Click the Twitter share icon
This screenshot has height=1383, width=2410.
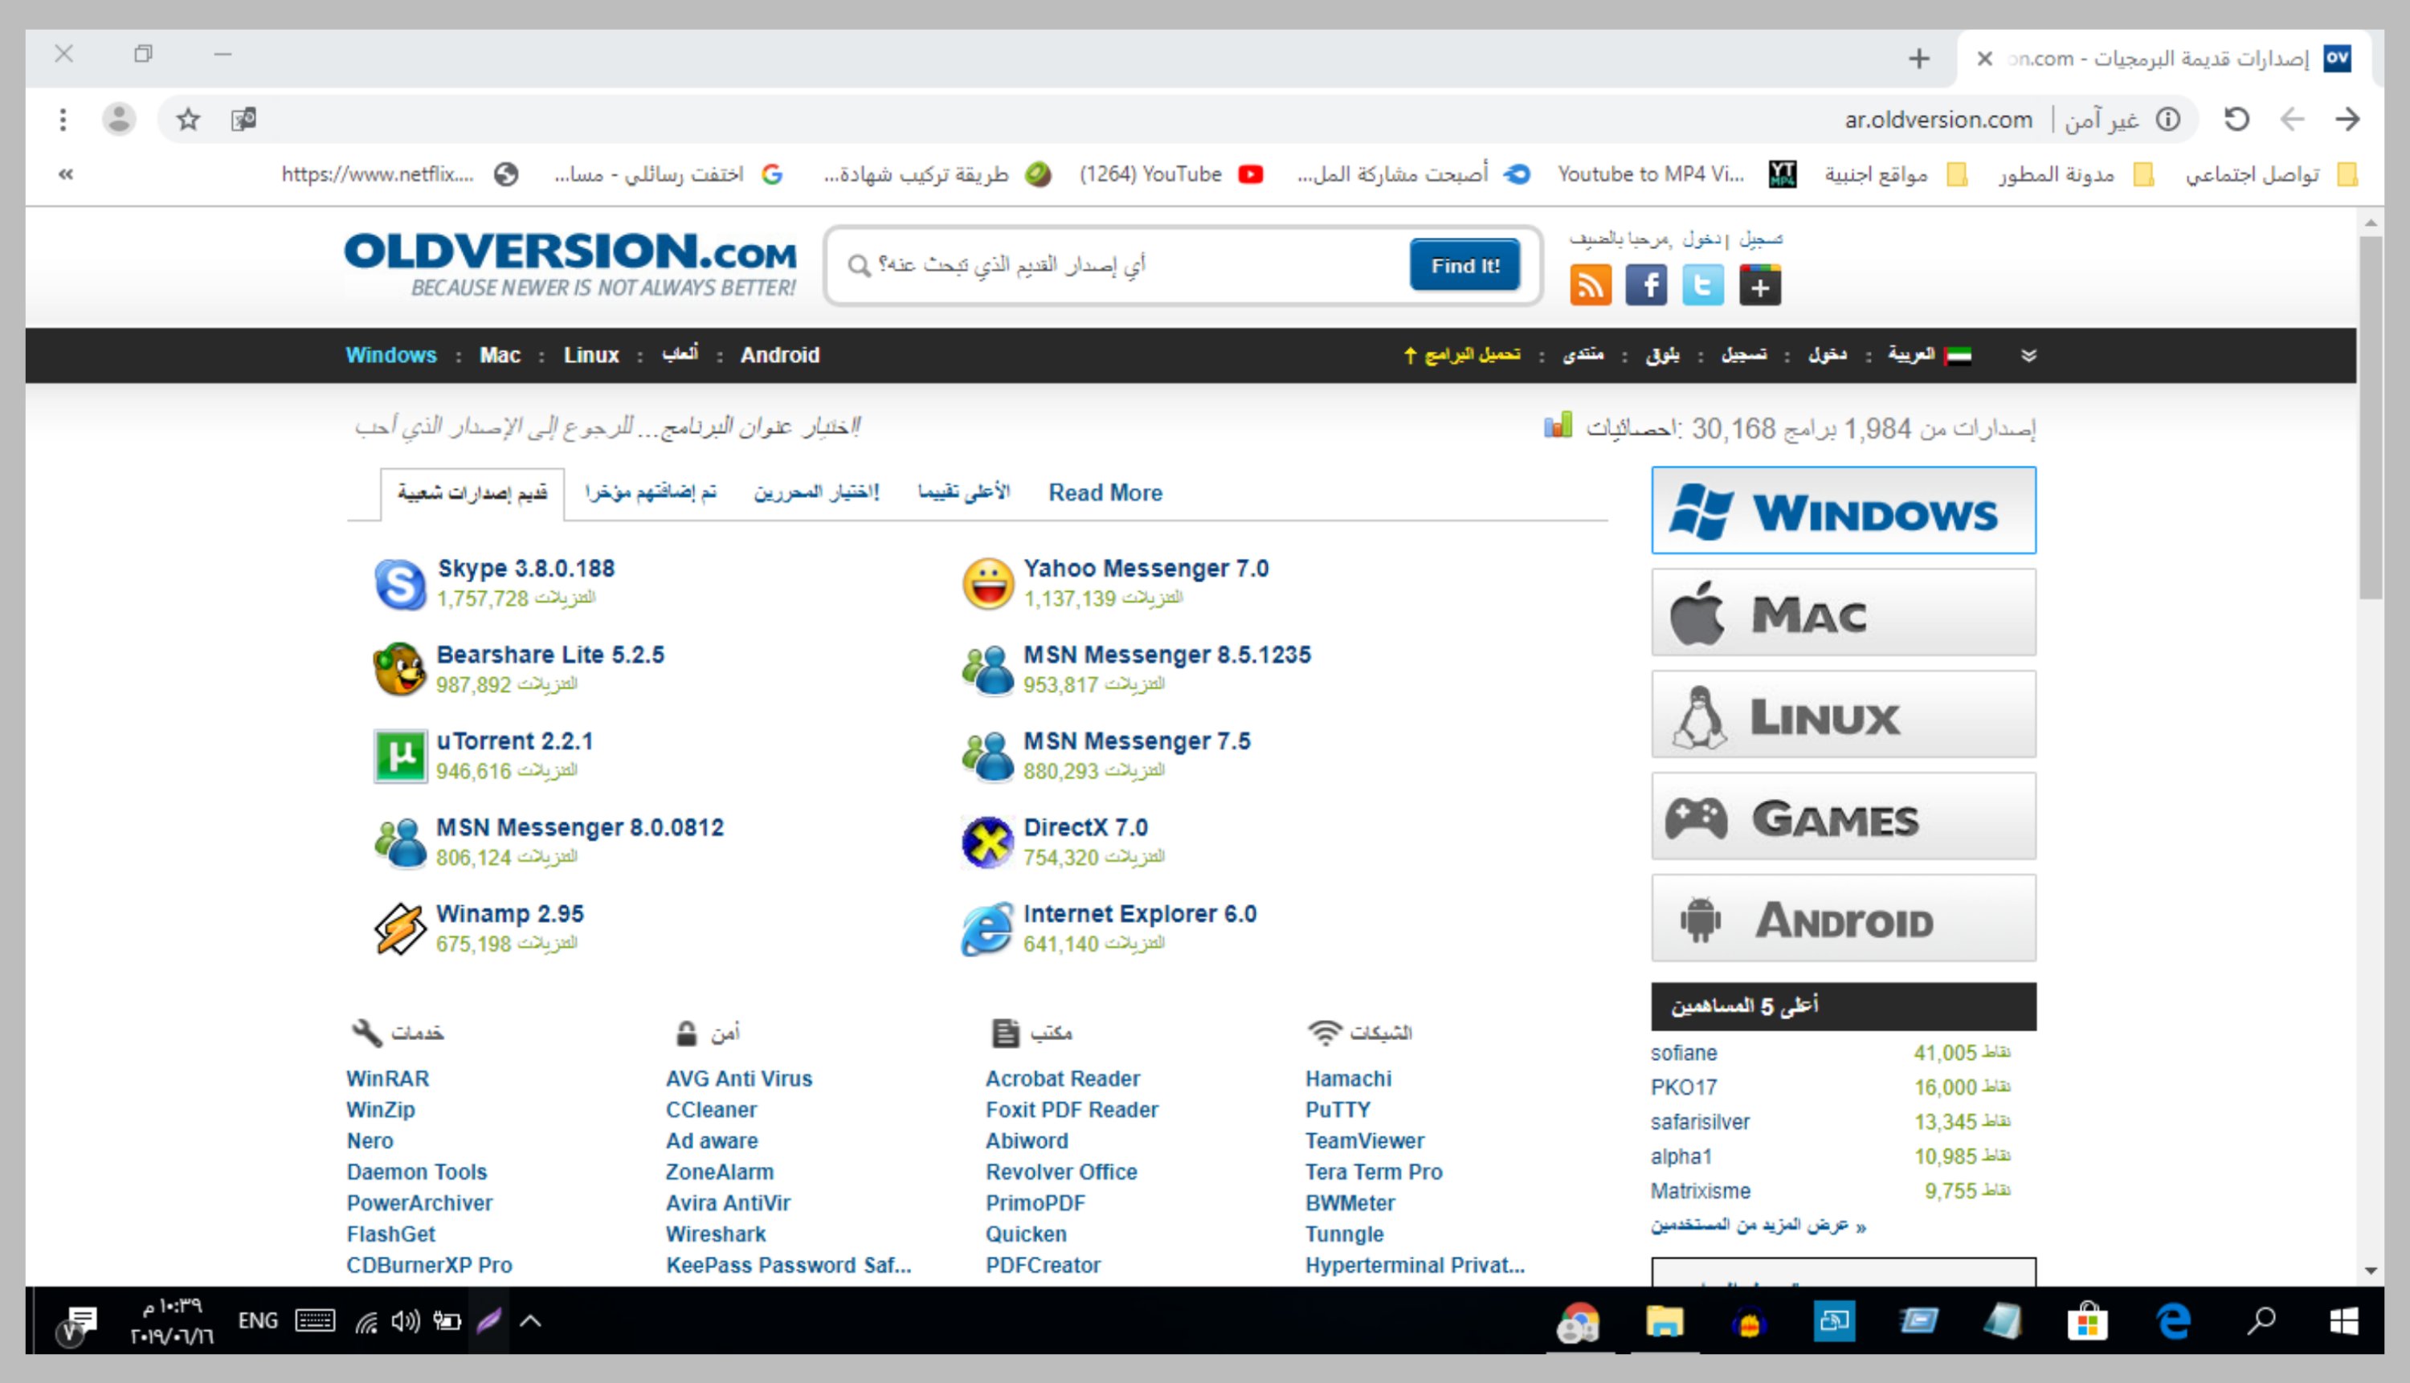tap(1701, 284)
